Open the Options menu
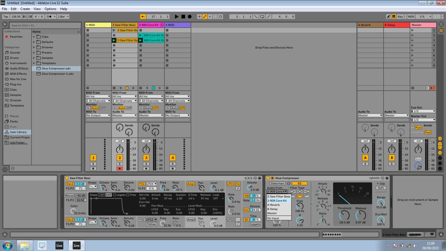This screenshot has width=446, height=251. click(x=51, y=9)
